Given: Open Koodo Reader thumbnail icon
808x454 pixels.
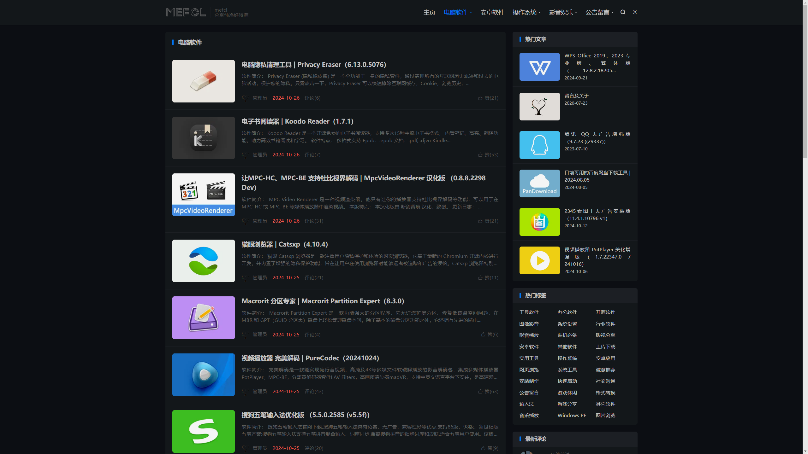Looking at the screenshot, I should pyautogui.click(x=203, y=138).
